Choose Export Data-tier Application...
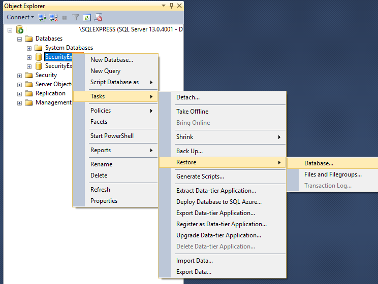This screenshot has width=378, height=284. point(222,213)
